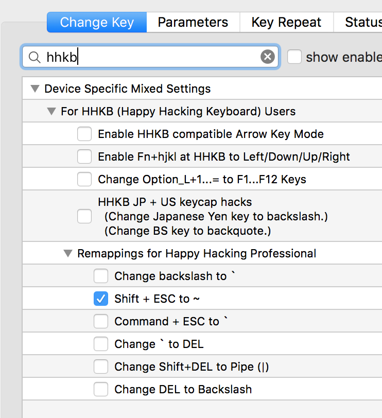This screenshot has width=382, height=418.
Task: Check Change ` to DEL
Action: (101, 344)
